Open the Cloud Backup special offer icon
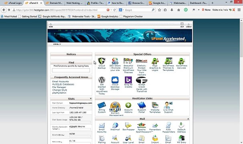 (102, 61)
